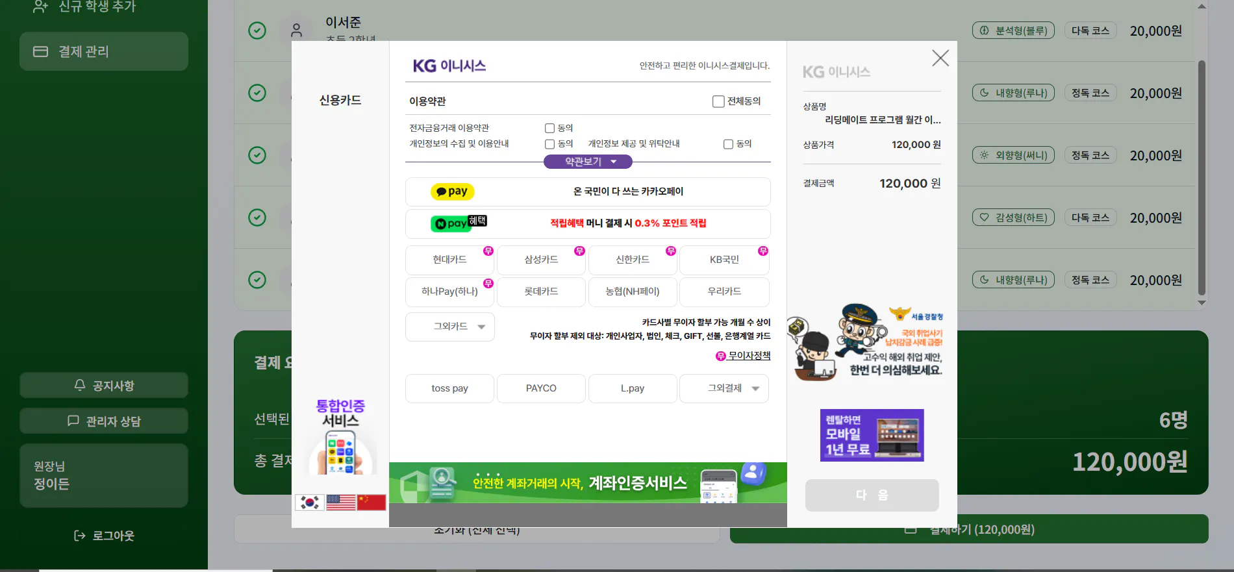Choose toss pay payment

(x=449, y=388)
